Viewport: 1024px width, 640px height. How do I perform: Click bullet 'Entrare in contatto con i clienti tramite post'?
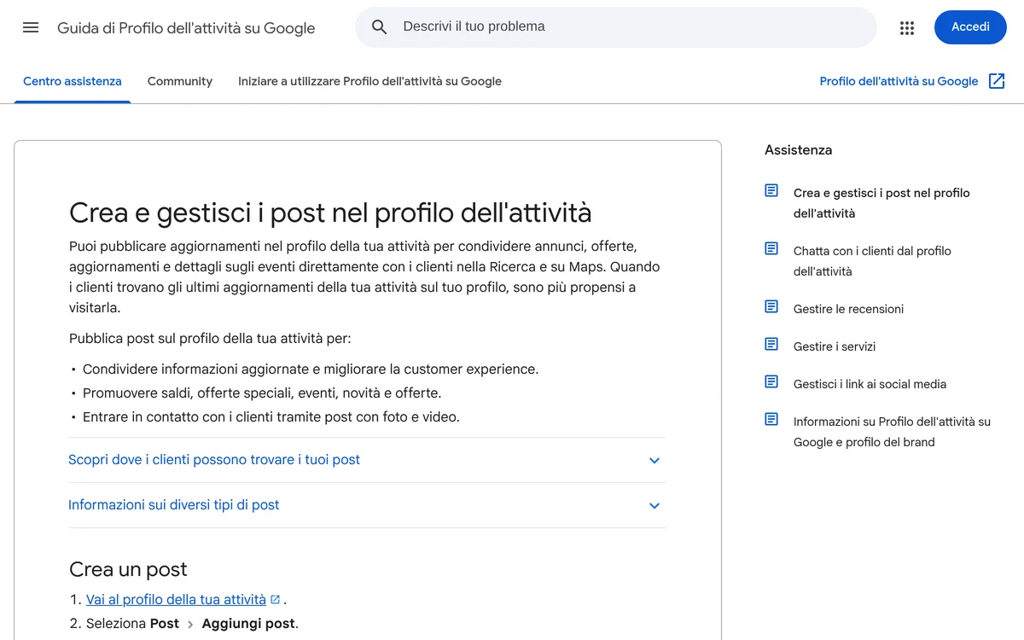coord(271,417)
